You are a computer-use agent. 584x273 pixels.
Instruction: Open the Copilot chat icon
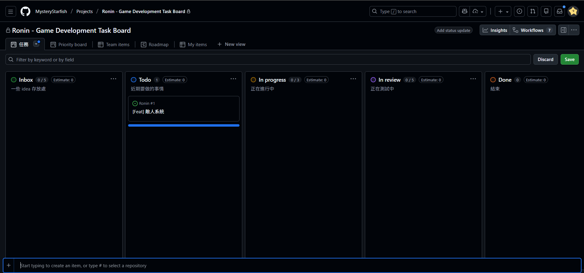point(464,12)
